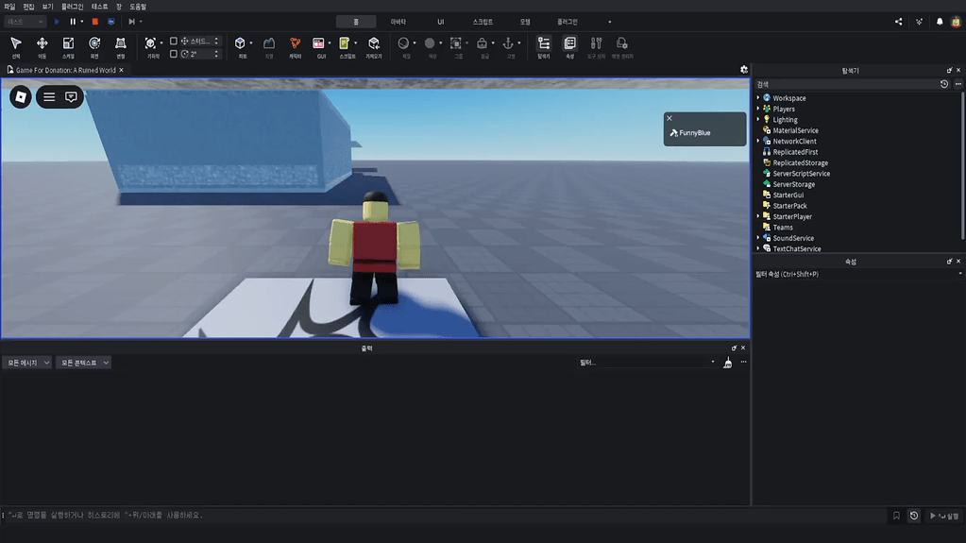Image resolution: width=966 pixels, height=543 pixels.
Task: Click the Anchor (고정) icon
Action: pos(508,43)
